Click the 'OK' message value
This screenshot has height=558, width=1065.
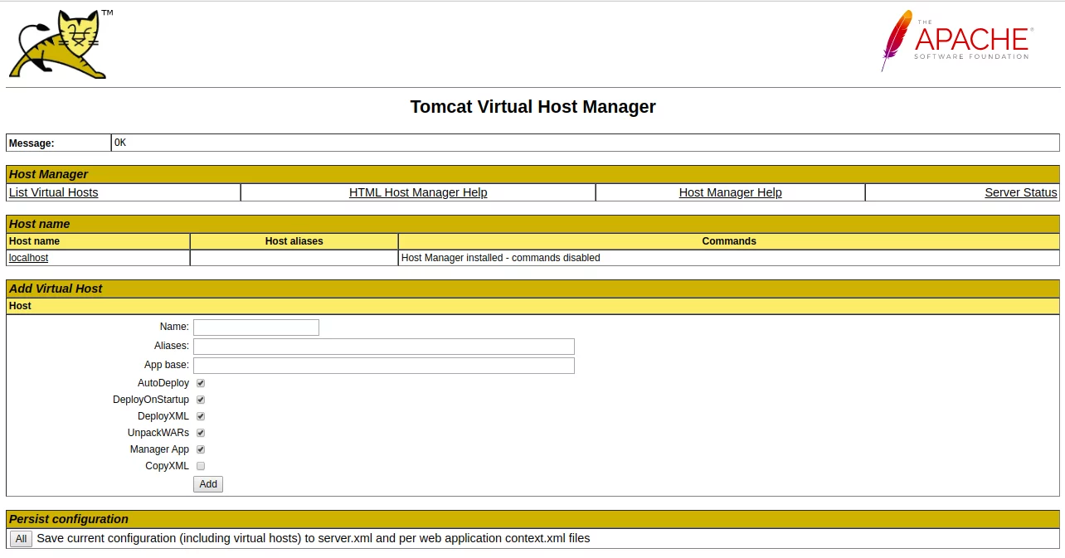(120, 143)
